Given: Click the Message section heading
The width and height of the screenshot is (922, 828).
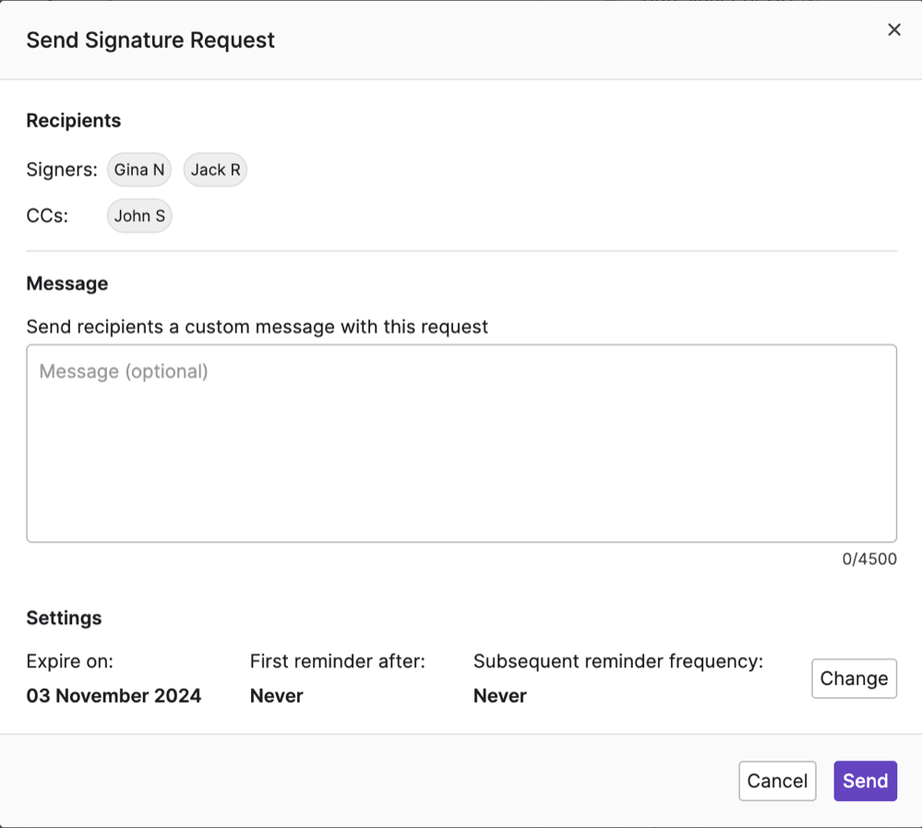Looking at the screenshot, I should (x=66, y=283).
